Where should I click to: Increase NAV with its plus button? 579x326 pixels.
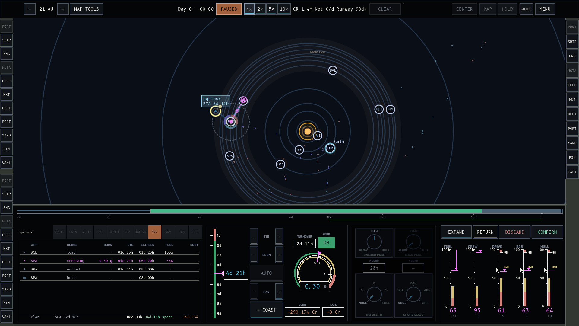coord(279,292)
